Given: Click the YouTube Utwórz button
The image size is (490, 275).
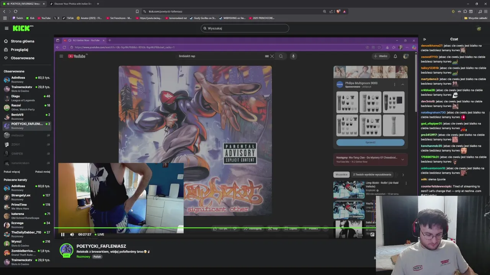Looking at the screenshot, I should coord(381,56).
